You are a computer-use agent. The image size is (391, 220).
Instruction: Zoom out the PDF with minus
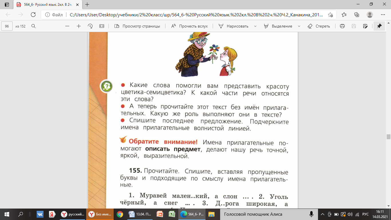click(67, 26)
